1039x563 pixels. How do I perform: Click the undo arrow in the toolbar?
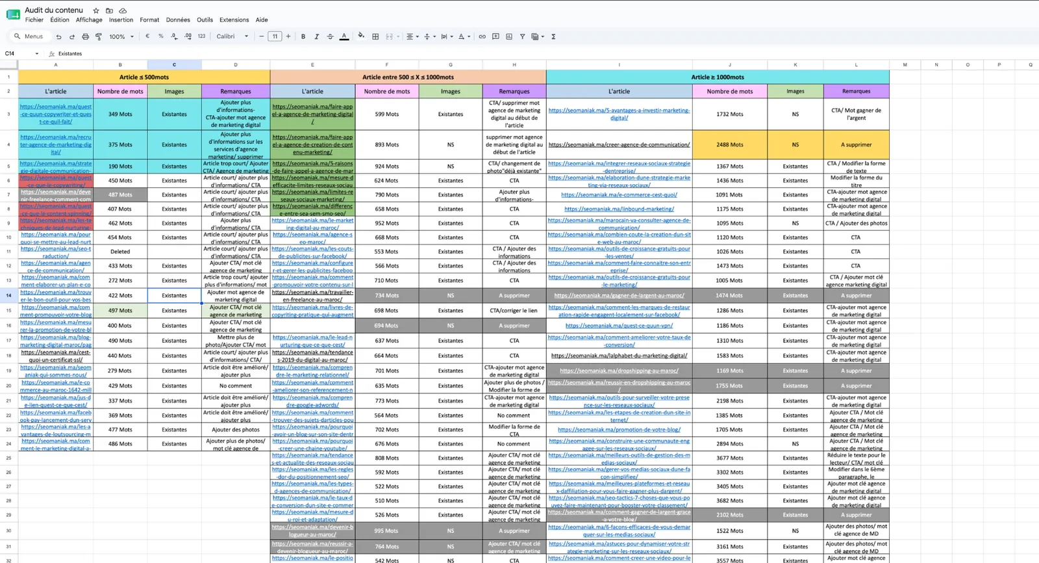[x=58, y=37]
